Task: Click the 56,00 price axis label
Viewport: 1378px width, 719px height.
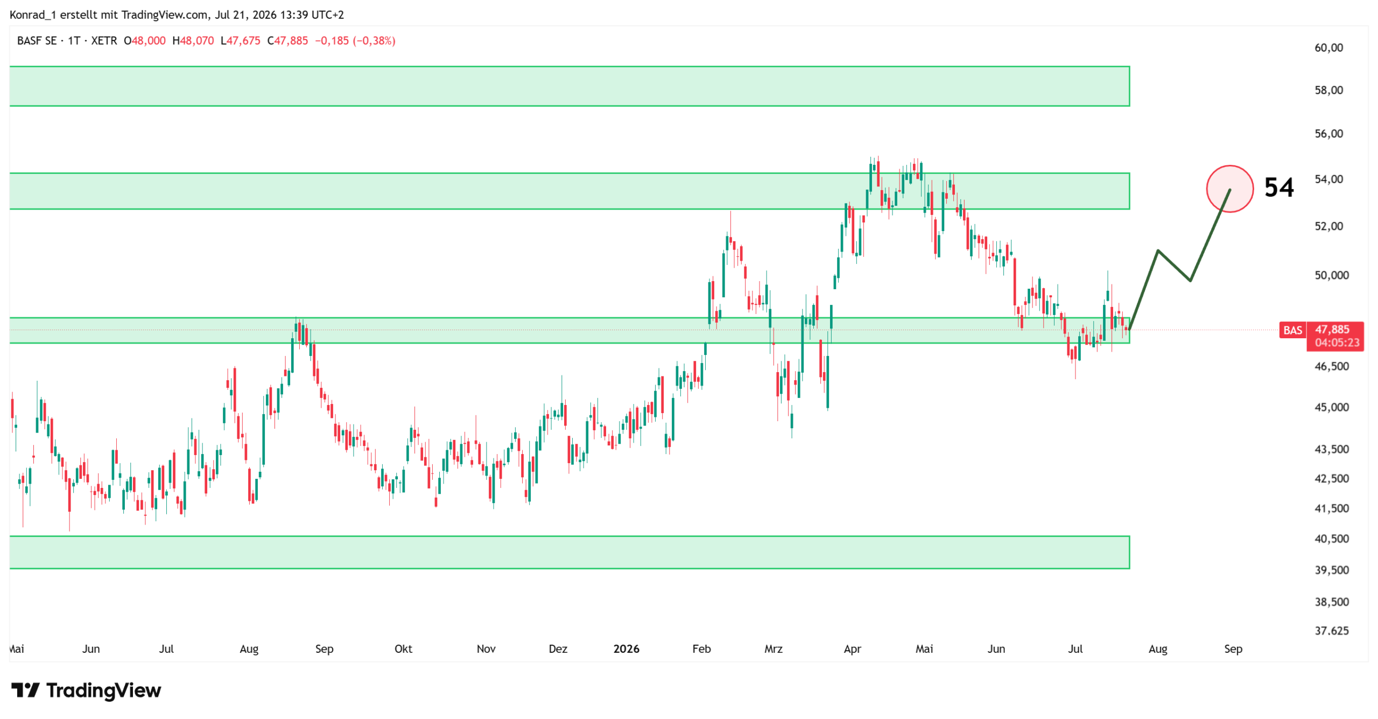Action: pyautogui.click(x=1328, y=134)
